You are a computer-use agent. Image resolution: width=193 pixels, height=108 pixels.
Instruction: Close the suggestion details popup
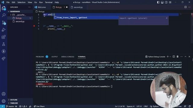pyautogui.click(x=167, y=18)
